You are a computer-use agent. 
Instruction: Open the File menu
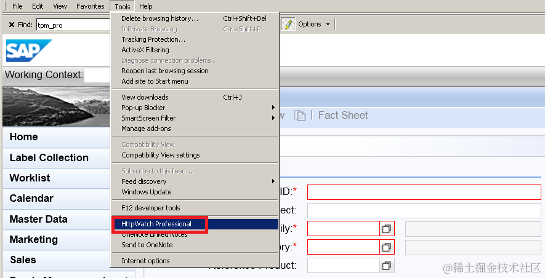17,6
